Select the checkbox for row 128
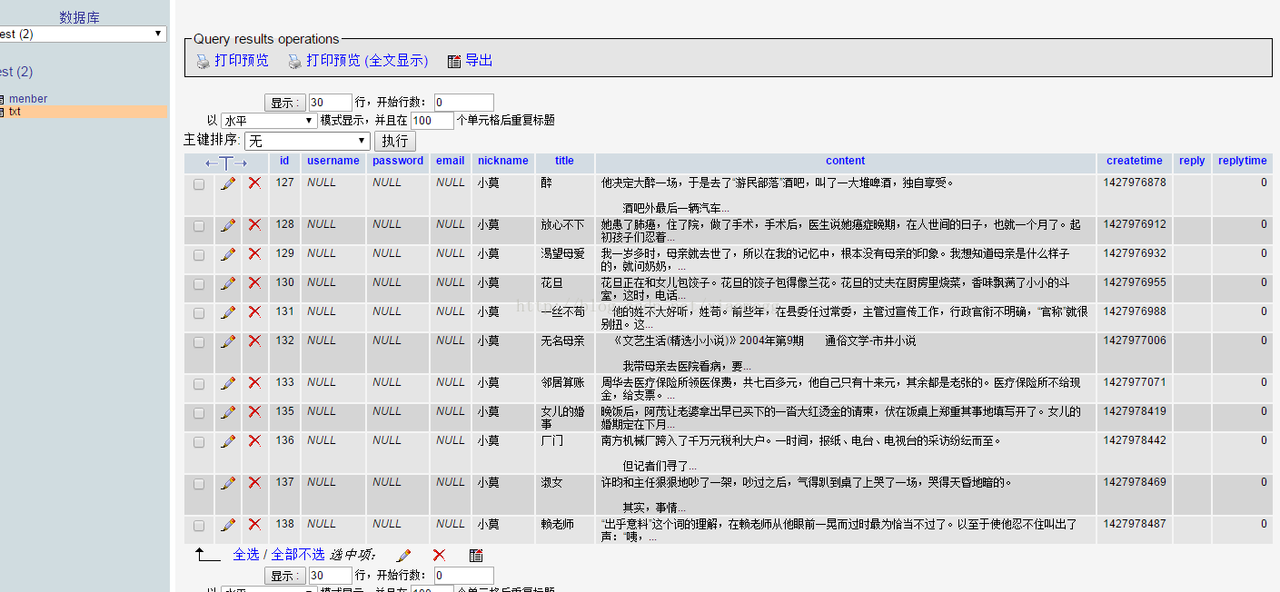1280x592 pixels. pos(199,225)
